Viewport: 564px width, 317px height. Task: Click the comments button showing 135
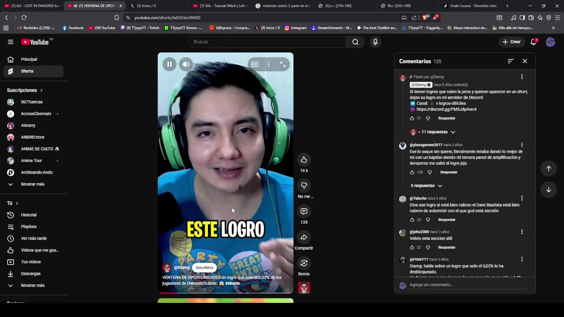(x=304, y=211)
